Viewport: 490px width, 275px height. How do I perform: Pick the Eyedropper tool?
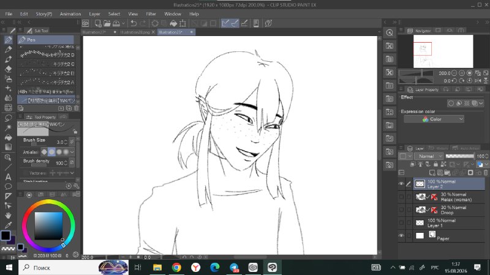(x=9, y=225)
